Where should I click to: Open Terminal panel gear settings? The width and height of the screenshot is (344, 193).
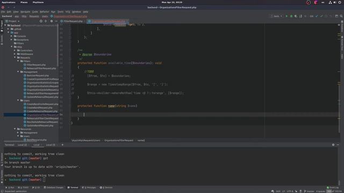pyautogui.click(x=333, y=145)
